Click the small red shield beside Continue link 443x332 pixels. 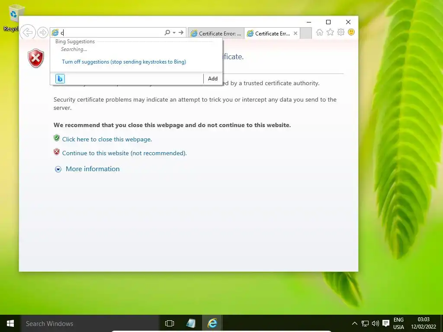click(57, 152)
